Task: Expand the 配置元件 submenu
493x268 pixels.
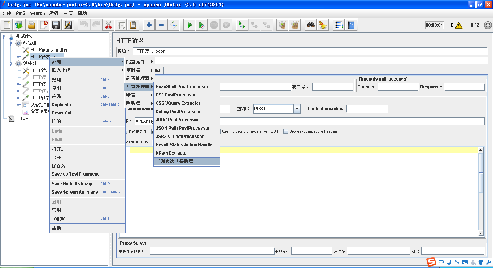Action: click(x=139, y=62)
